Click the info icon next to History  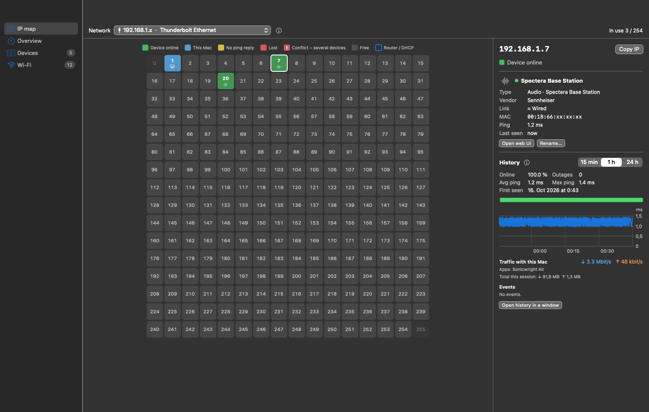point(527,163)
